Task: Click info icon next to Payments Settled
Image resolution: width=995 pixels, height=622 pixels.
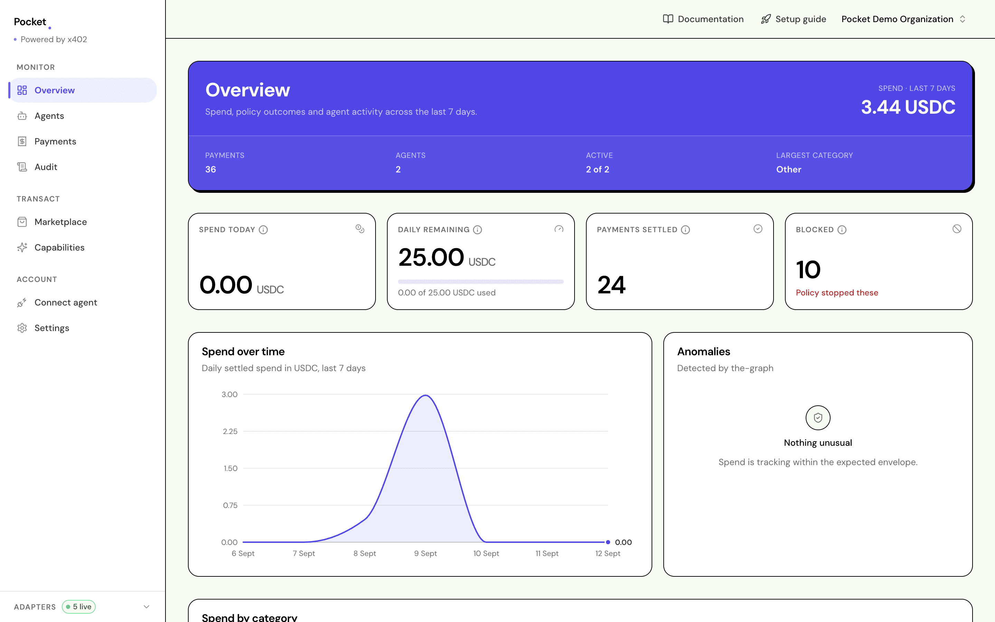Action: 685,229
